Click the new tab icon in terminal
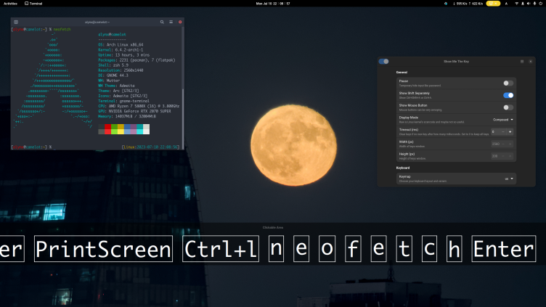This screenshot has width=546, height=307. pos(16,22)
